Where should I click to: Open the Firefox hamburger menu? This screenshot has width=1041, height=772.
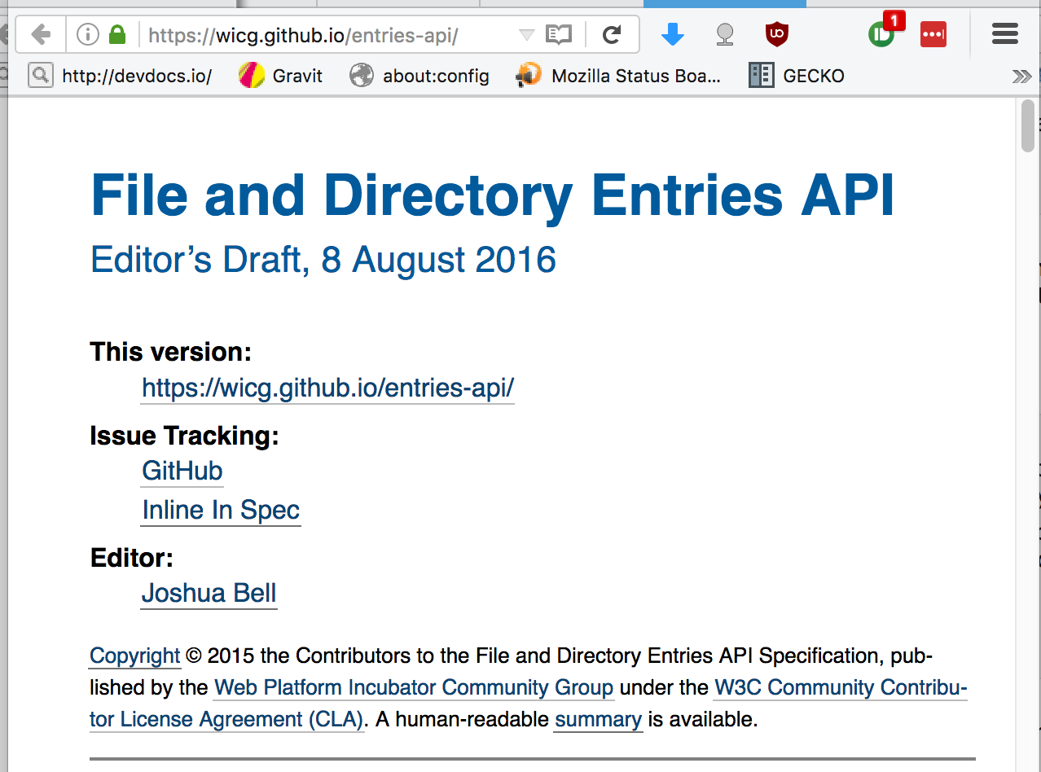[x=1005, y=34]
